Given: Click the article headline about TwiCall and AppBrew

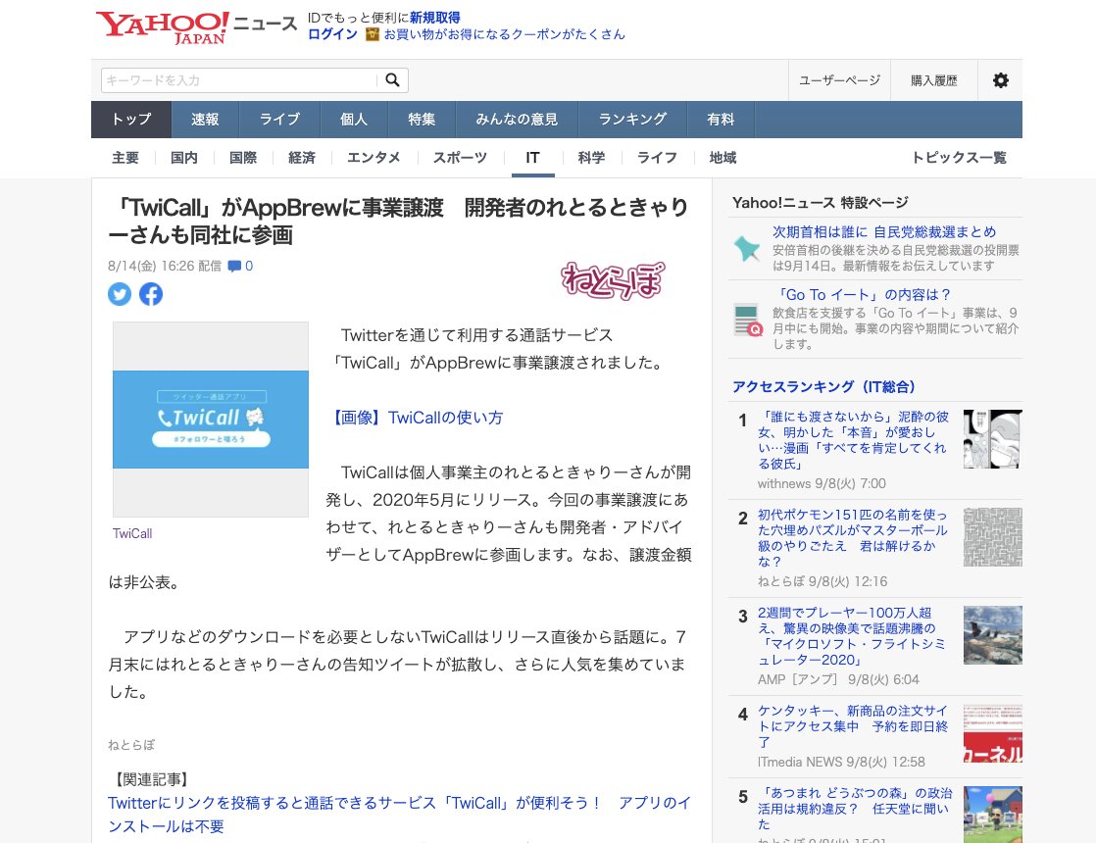Looking at the screenshot, I should 398,221.
